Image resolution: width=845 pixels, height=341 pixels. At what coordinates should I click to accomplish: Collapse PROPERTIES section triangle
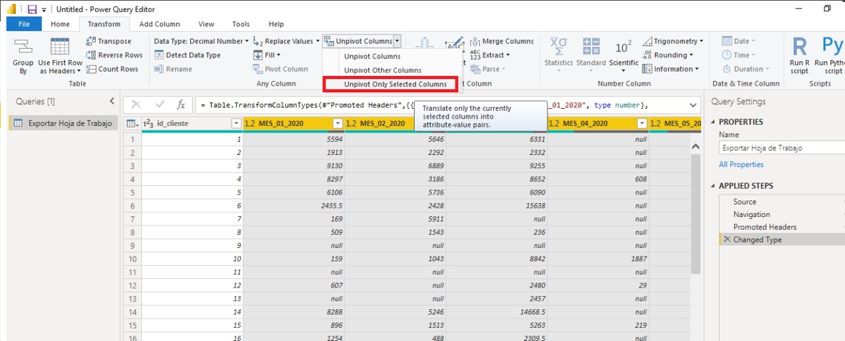713,122
